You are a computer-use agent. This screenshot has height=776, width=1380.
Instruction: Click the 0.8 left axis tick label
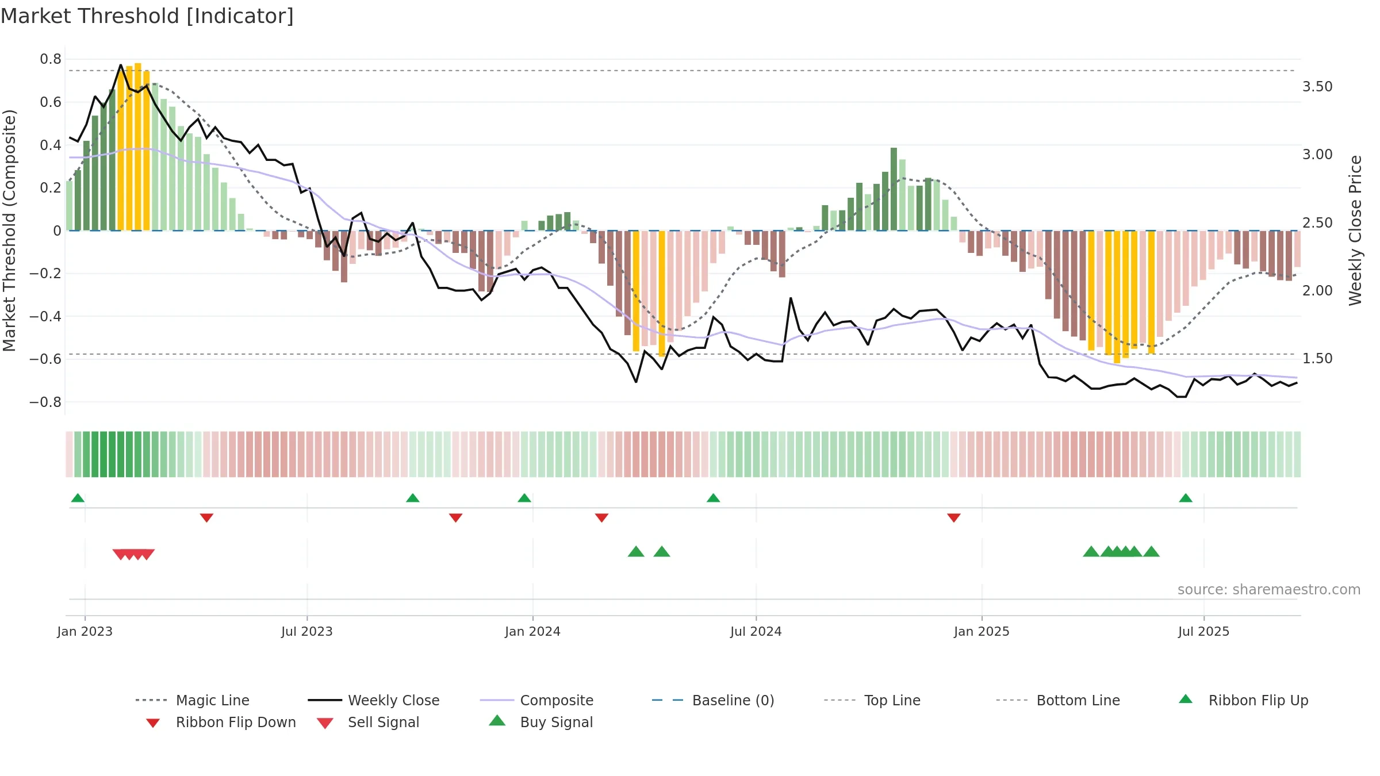(51, 59)
